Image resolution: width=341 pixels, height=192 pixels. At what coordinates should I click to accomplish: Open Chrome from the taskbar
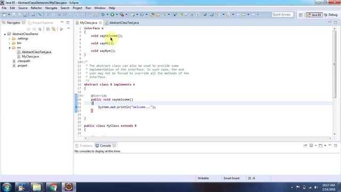(53, 187)
